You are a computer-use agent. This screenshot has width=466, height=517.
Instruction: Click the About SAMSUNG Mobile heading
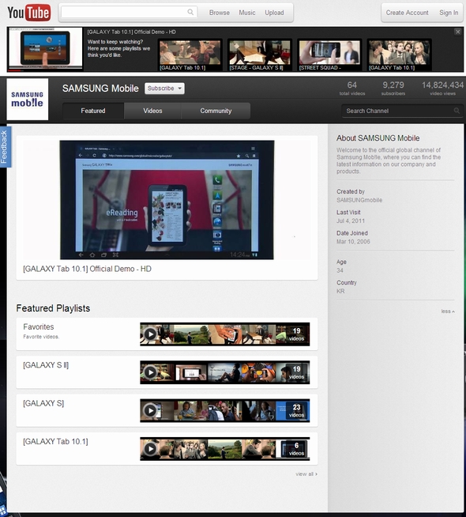(x=378, y=138)
